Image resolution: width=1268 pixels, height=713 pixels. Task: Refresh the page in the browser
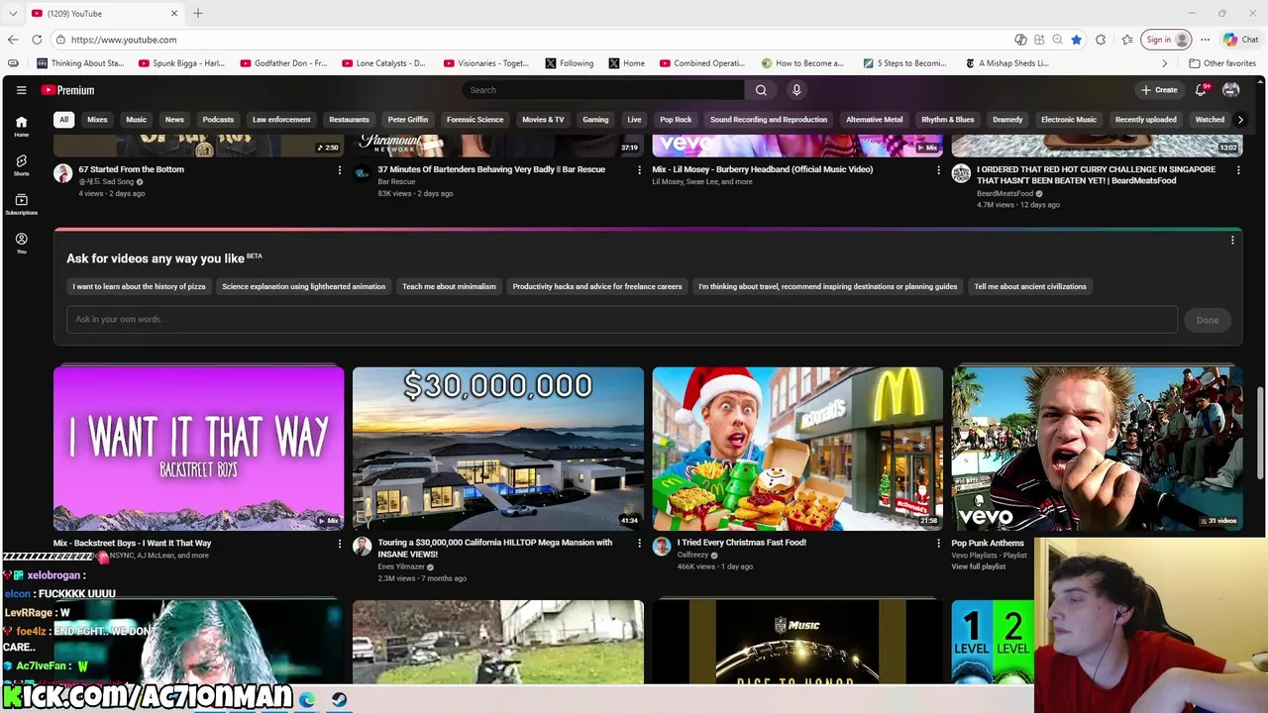click(37, 40)
